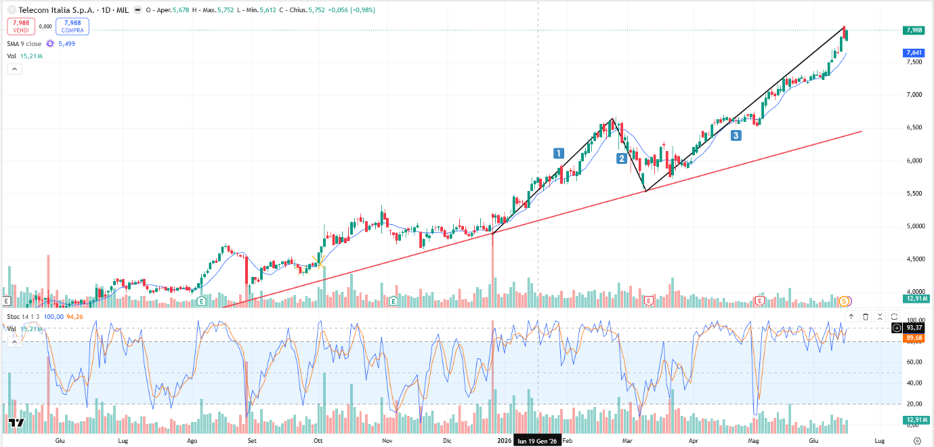Select the SMA value 5,499
Viewport: 934px width, 447px height.
click(x=67, y=43)
